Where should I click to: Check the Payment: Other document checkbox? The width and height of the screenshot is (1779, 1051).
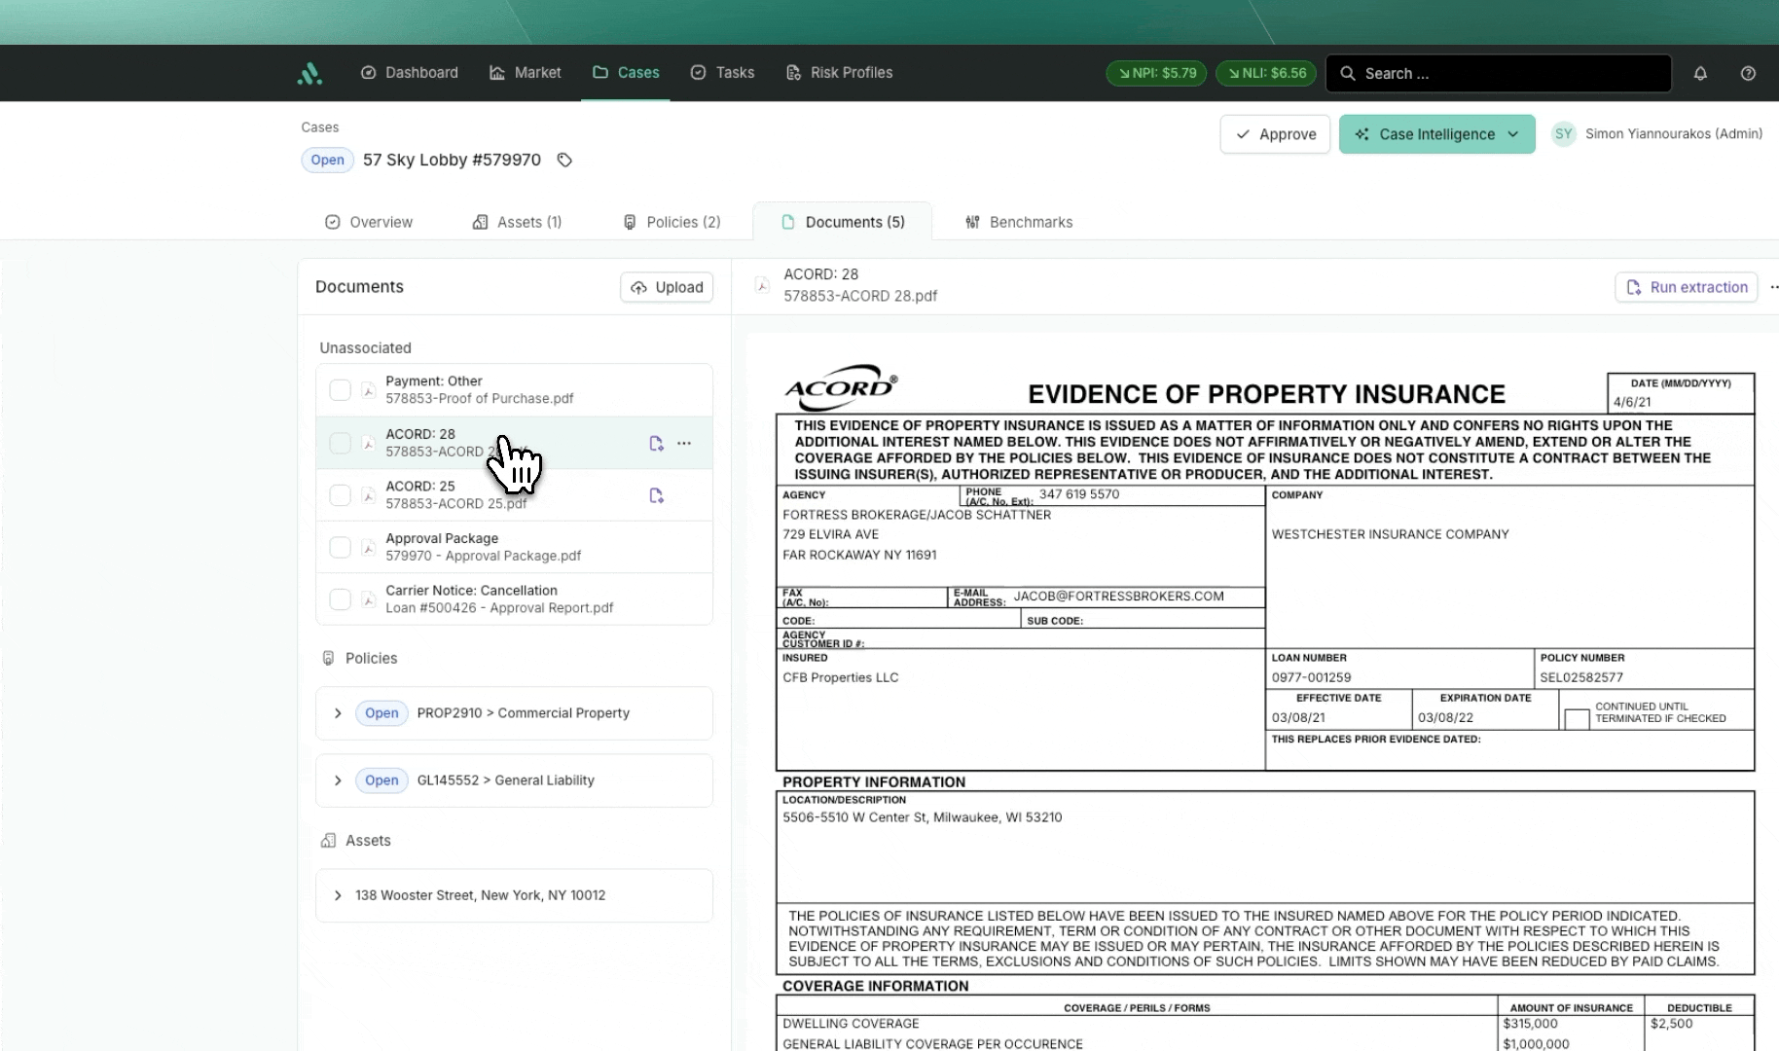[340, 390]
